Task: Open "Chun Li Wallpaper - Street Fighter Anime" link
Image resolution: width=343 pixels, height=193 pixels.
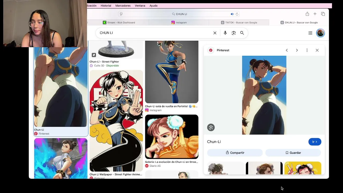Action: 116,175
